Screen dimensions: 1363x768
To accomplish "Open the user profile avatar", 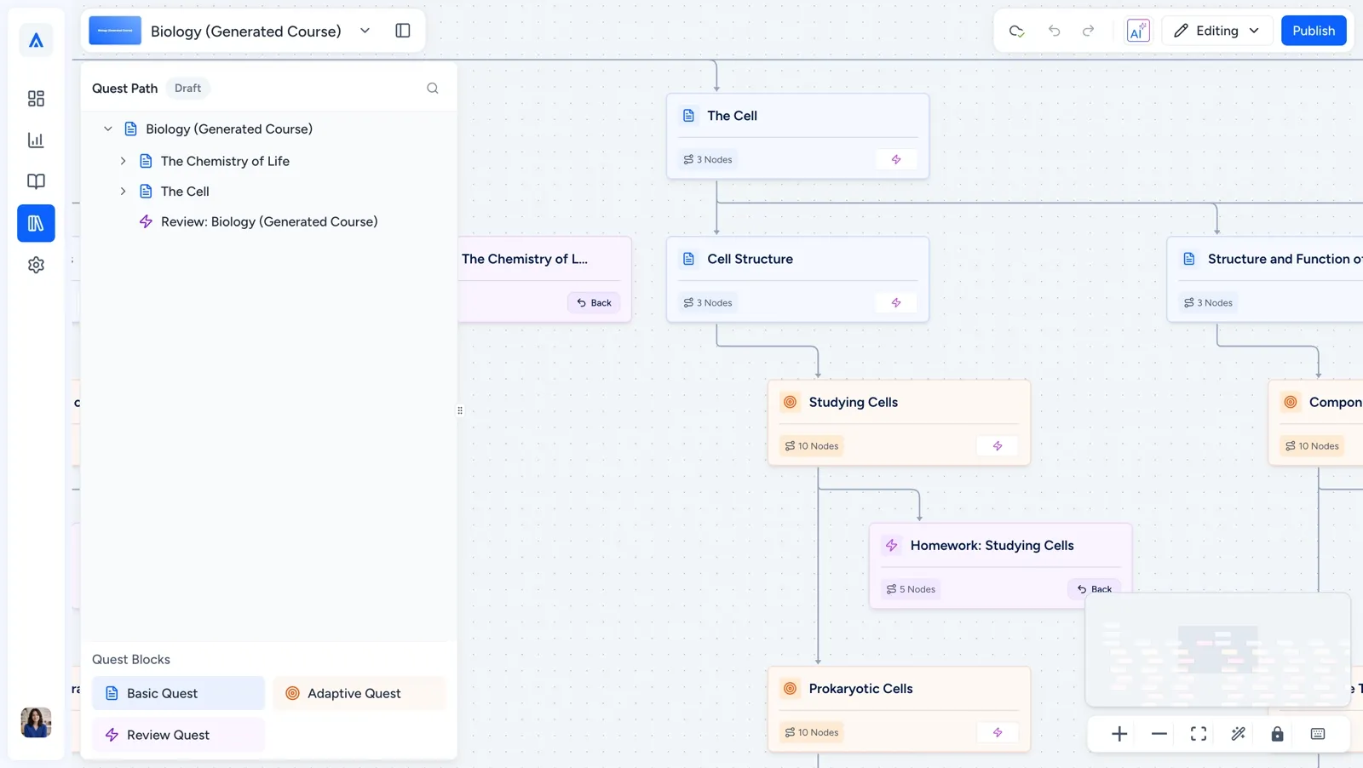I will tap(36, 722).
